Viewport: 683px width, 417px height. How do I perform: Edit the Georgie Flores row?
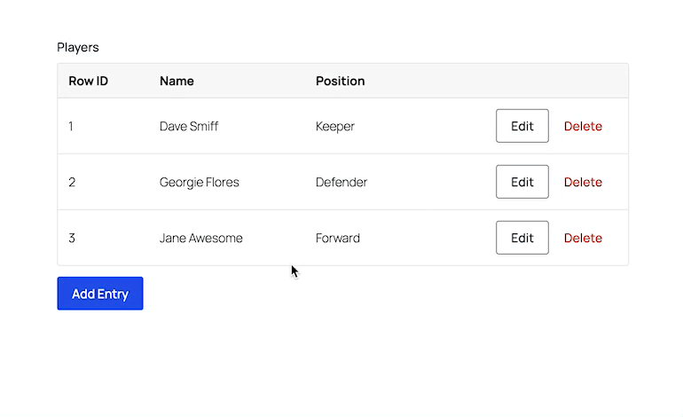click(x=522, y=182)
